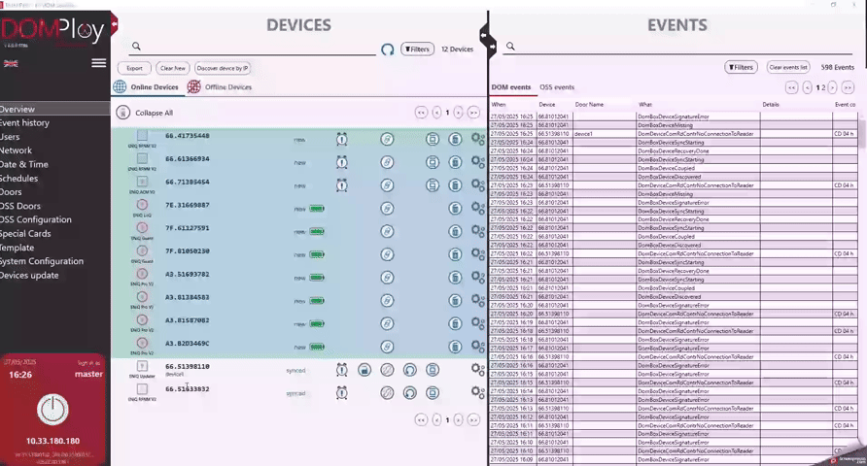Click the unlink icon for device 66.51633832
867x466 pixels.
(x=387, y=392)
